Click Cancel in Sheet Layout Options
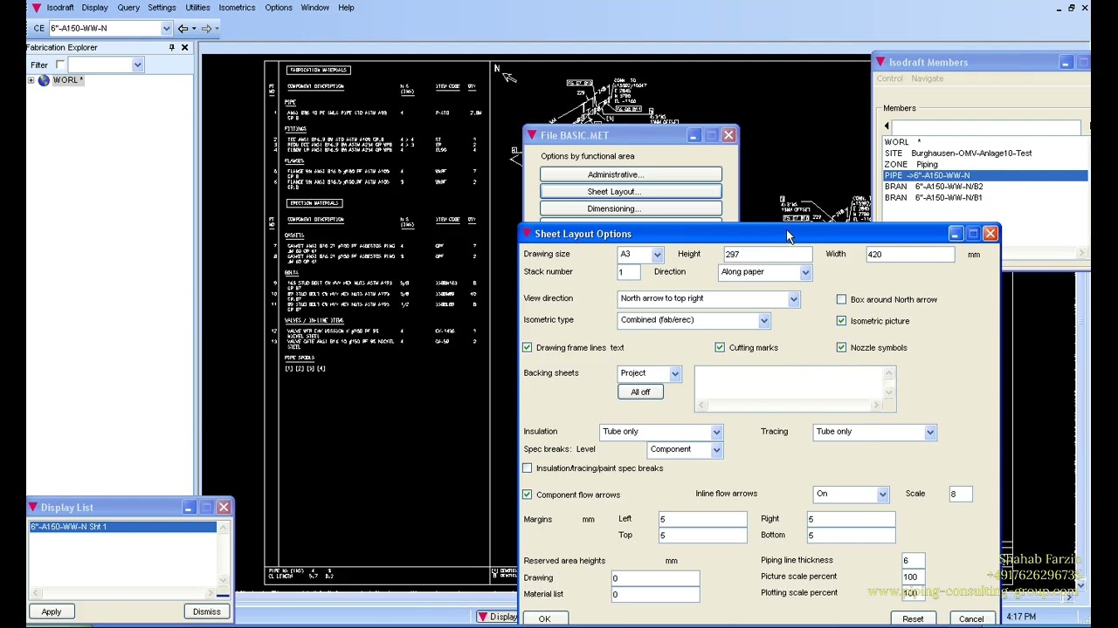 [971, 619]
